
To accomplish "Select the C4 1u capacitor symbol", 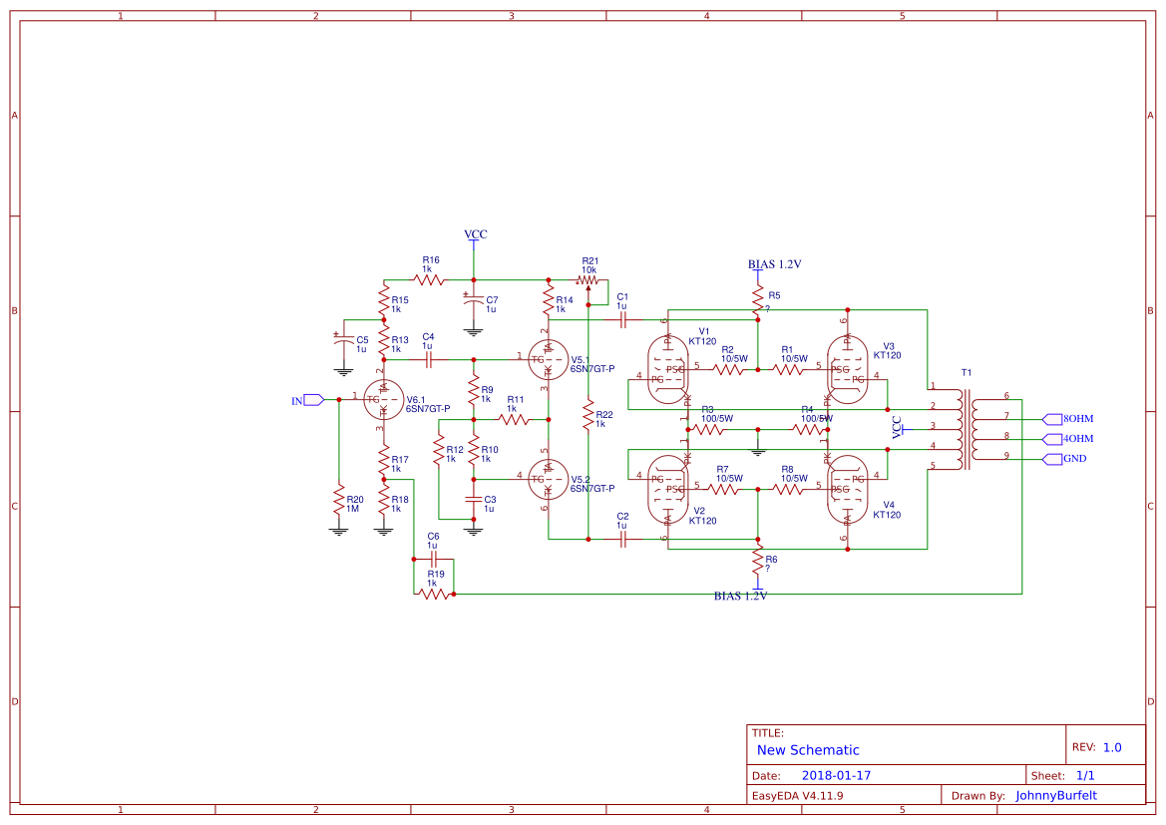I will pyautogui.click(x=428, y=360).
